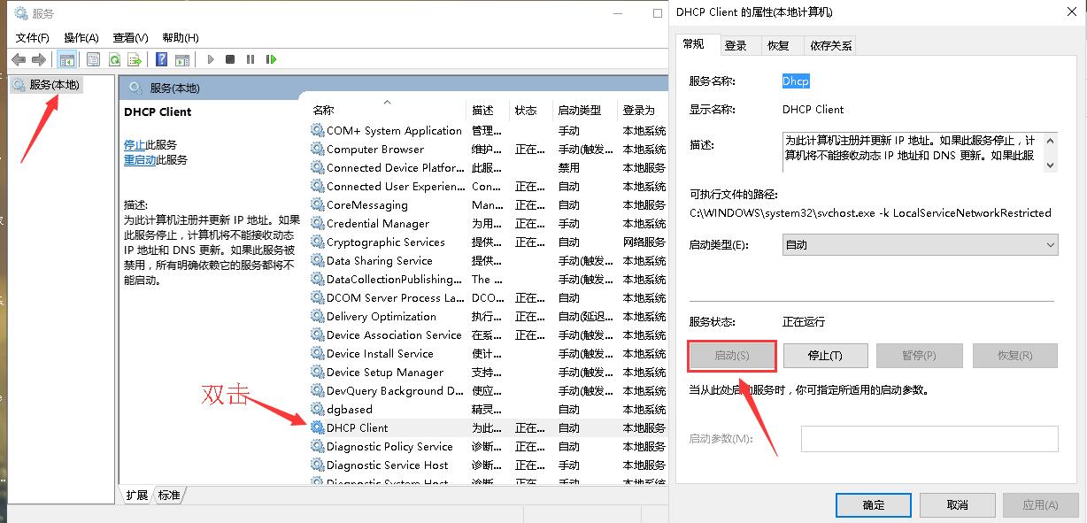Click the 重启动 service link
Screen dimensions: 1087x523
point(140,160)
